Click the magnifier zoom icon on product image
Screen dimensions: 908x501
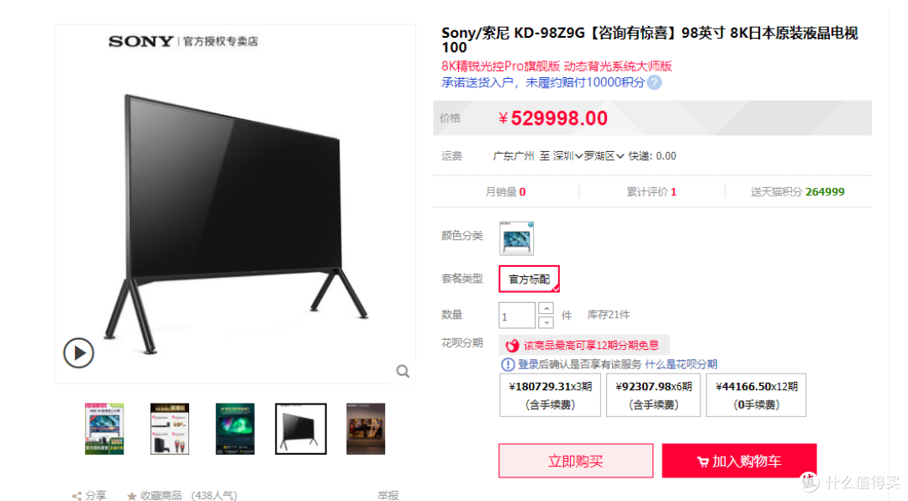[403, 371]
